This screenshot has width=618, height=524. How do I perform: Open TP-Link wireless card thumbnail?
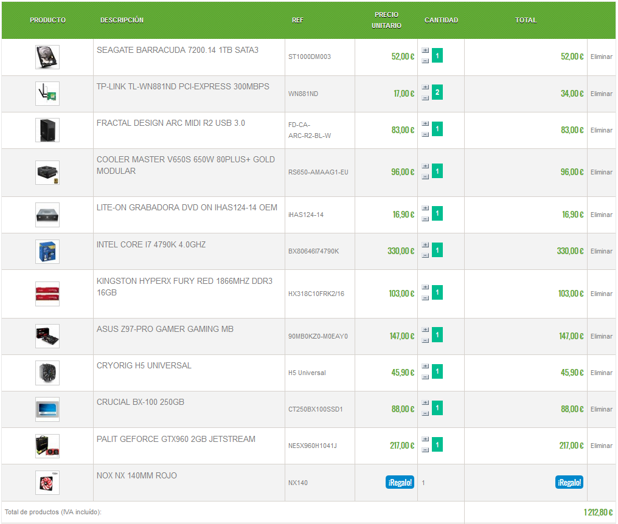click(47, 94)
